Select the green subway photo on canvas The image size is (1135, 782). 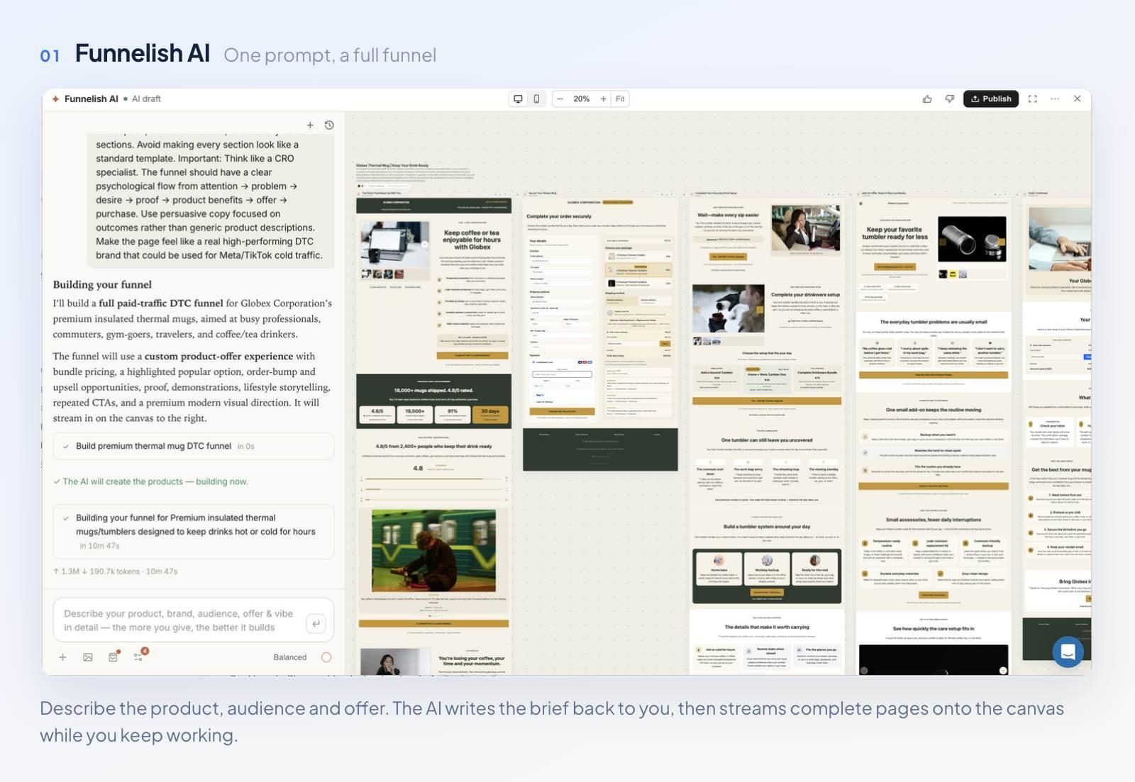click(x=433, y=551)
